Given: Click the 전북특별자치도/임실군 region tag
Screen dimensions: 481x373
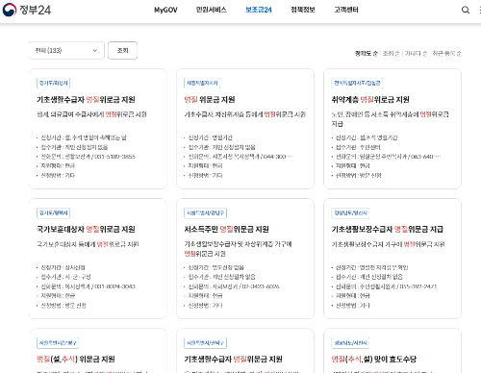Looking at the screenshot, I should click(x=357, y=83).
